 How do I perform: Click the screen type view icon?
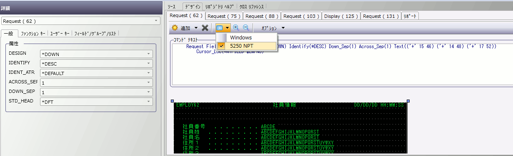tap(220, 28)
